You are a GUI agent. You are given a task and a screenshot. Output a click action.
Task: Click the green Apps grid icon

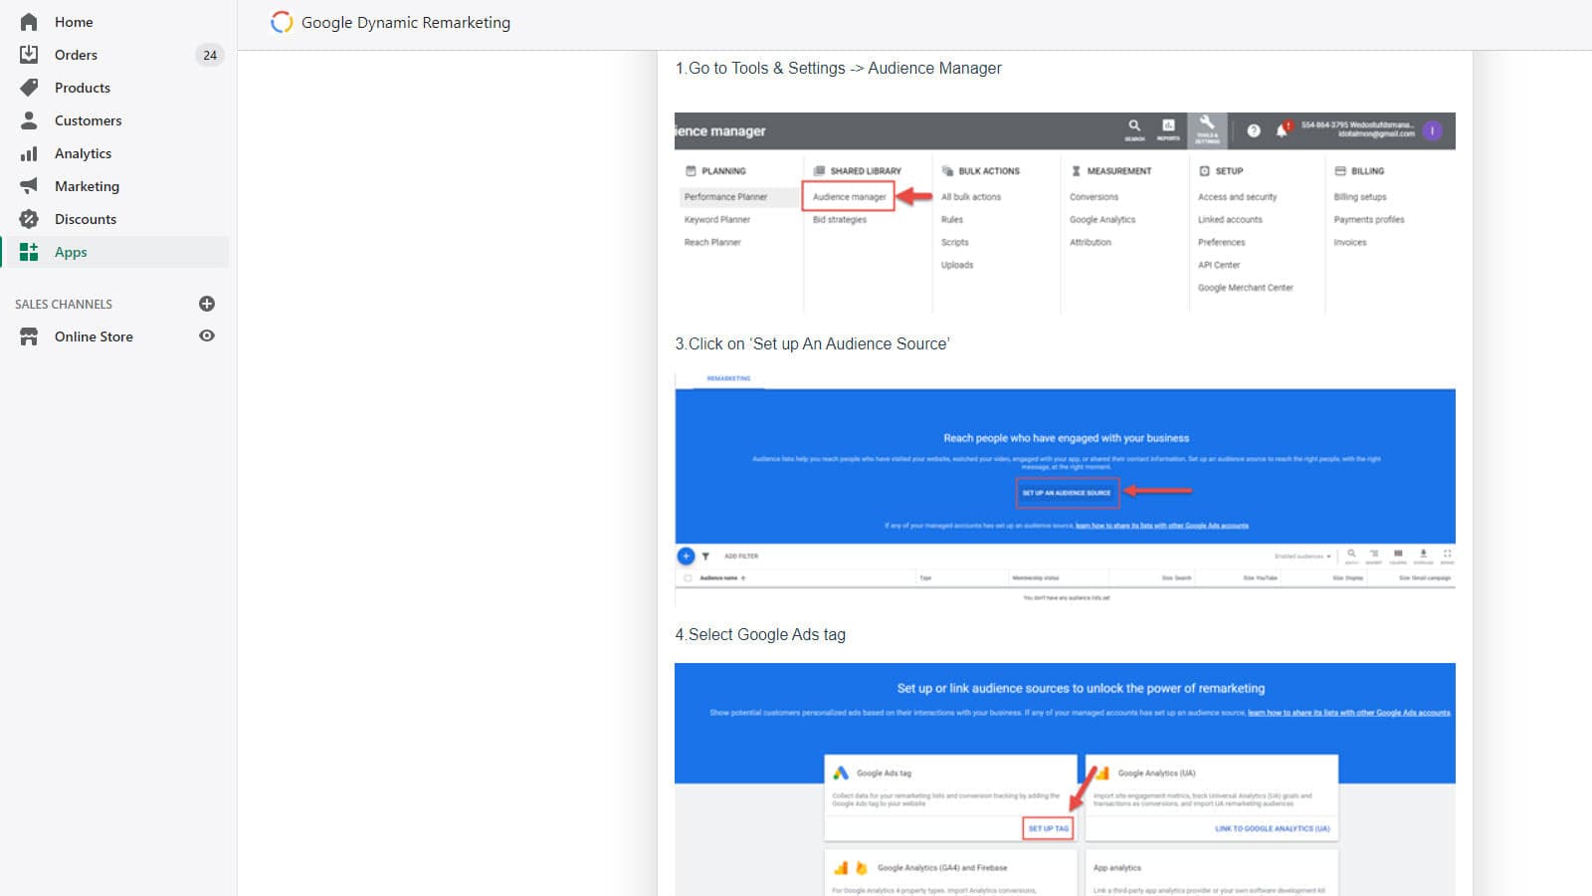tap(29, 252)
